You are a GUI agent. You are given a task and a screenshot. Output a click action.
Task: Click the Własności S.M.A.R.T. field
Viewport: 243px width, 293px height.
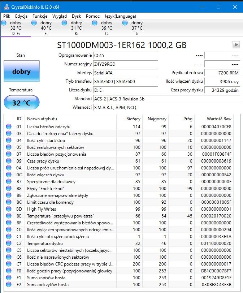166,108
